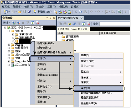131x108 pixels.
Task: Click the back navigation arrow in details pane
Action: coord(60,24)
